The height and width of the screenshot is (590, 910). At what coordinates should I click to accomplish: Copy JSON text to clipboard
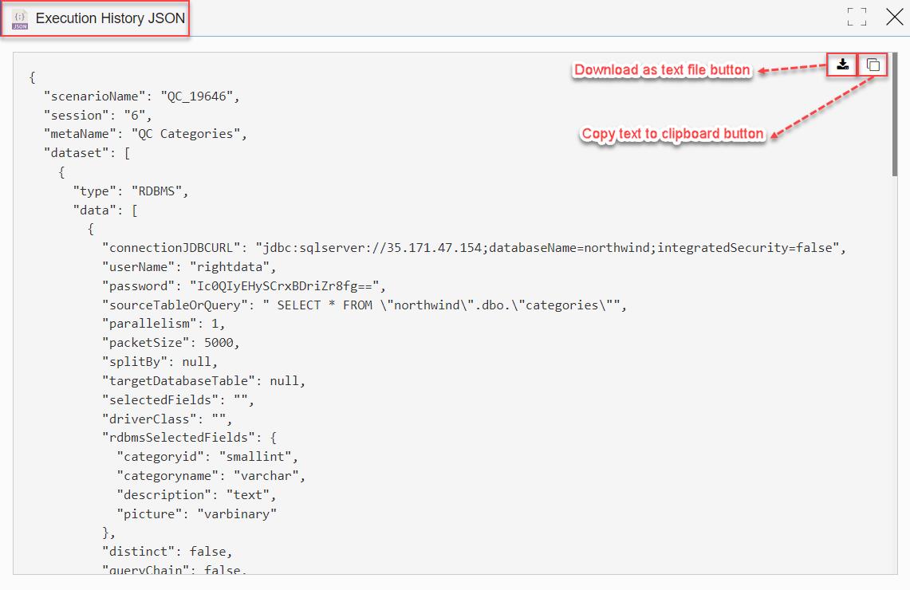pyautogui.click(x=873, y=65)
